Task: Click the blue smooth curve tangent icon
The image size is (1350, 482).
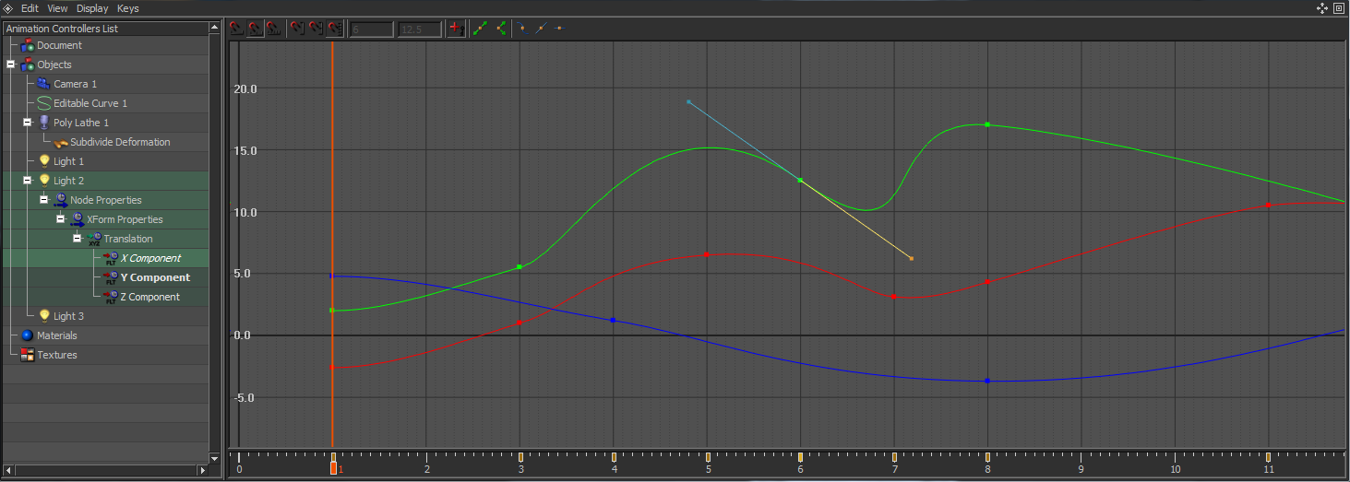Action: click(x=521, y=29)
